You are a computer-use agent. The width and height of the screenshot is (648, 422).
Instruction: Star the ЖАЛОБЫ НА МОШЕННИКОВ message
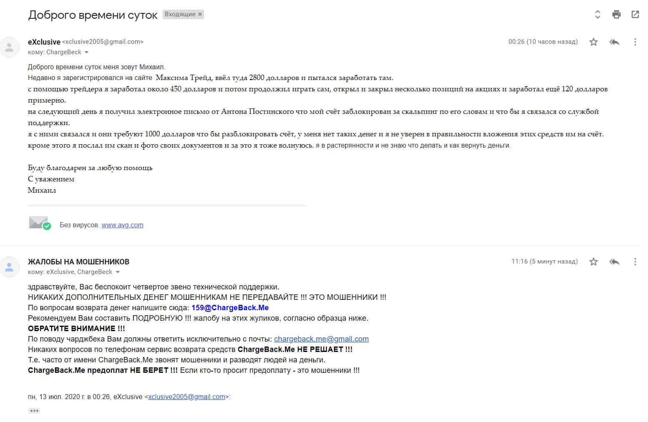[593, 261]
